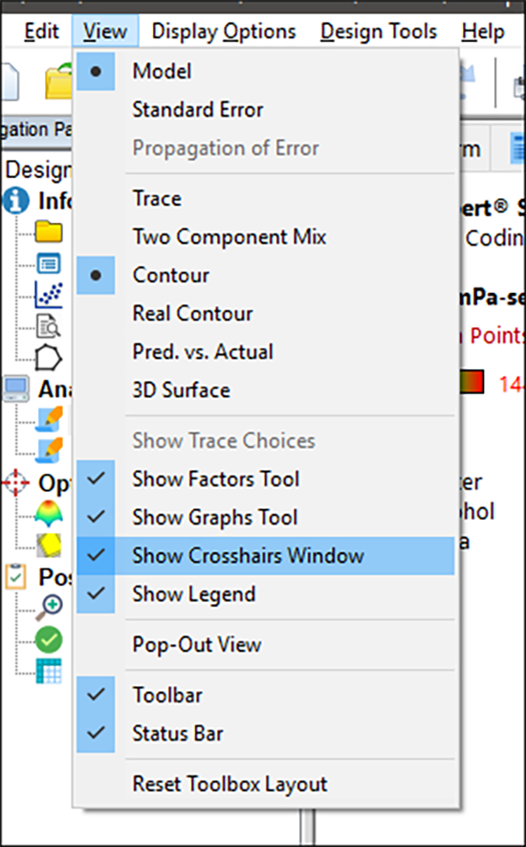Image resolution: width=526 pixels, height=847 pixels.
Task: Select the yellow folder Notes icon
Action: click(49, 232)
